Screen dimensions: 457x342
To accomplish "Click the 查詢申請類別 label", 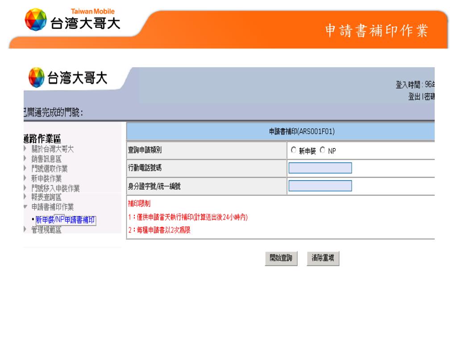I will click(x=145, y=150).
